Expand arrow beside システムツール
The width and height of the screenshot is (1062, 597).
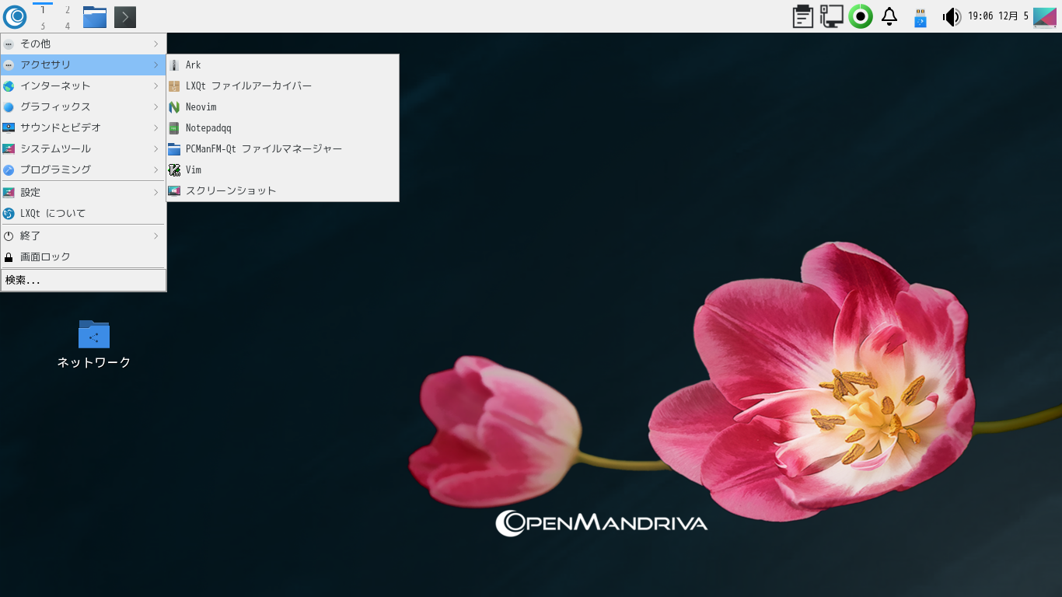pyautogui.click(x=156, y=149)
